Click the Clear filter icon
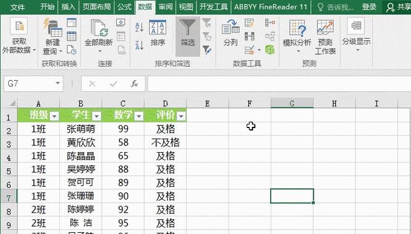 [x=207, y=23]
